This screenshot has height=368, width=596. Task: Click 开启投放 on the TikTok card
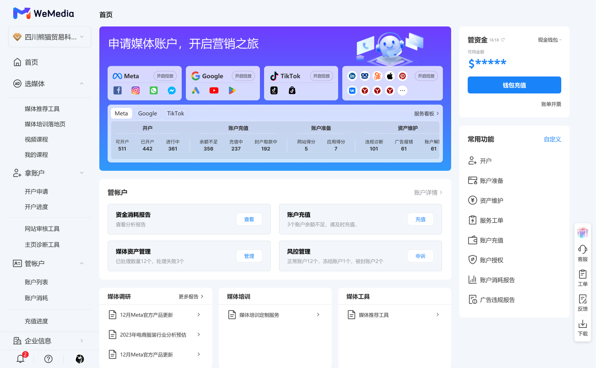(322, 76)
